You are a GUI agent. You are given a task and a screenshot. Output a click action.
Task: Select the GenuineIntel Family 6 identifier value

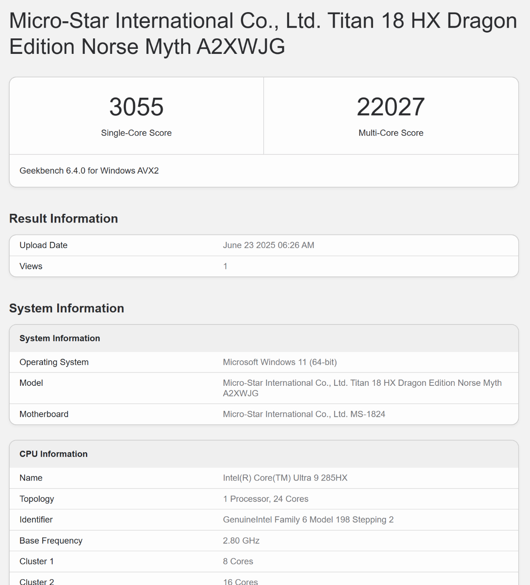[308, 519]
